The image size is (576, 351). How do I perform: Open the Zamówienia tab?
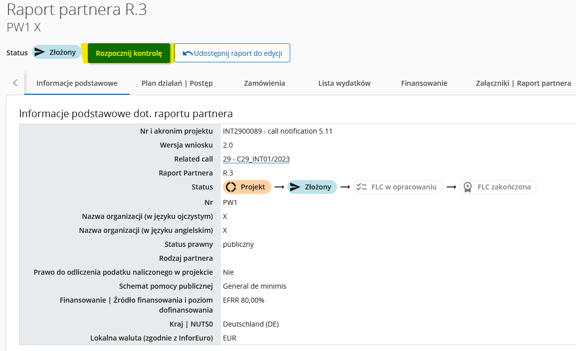[x=264, y=83]
